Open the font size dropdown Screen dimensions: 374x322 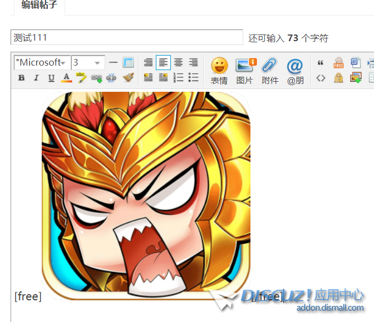(88, 62)
